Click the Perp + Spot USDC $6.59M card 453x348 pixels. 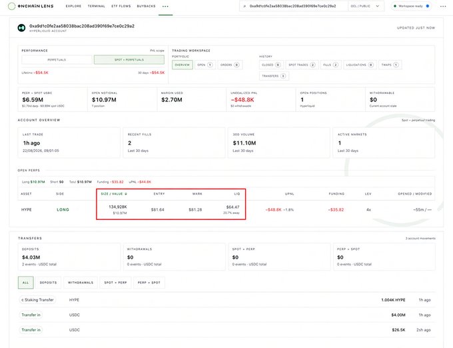[x=53, y=99]
